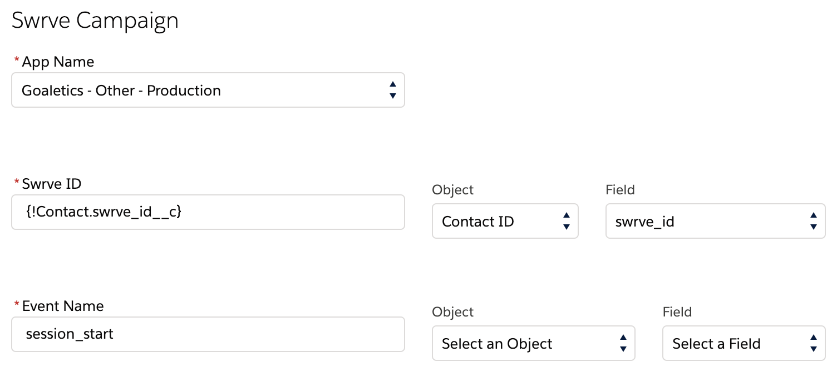Click the Select an Object arrows icon

coord(623,343)
